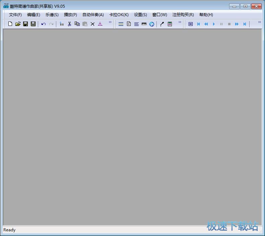Click the Save floppy disk icon
This screenshot has height=236, width=265.
point(25,24)
